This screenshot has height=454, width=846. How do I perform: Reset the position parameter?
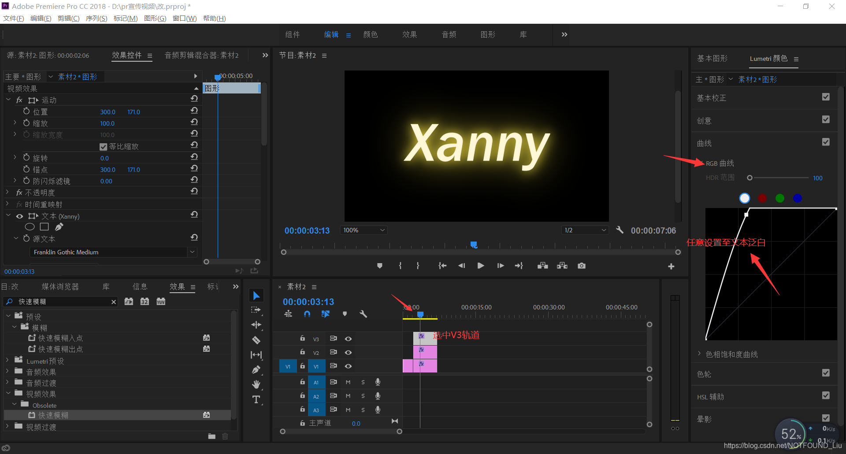194,111
